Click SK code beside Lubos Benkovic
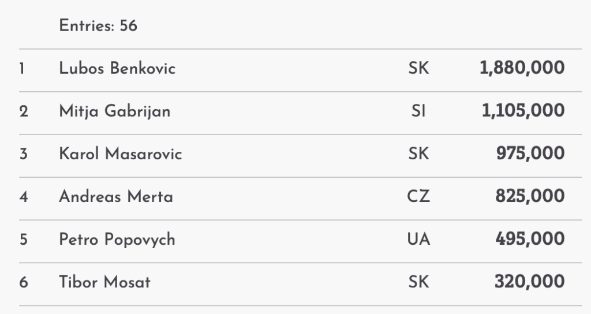 click(418, 69)
